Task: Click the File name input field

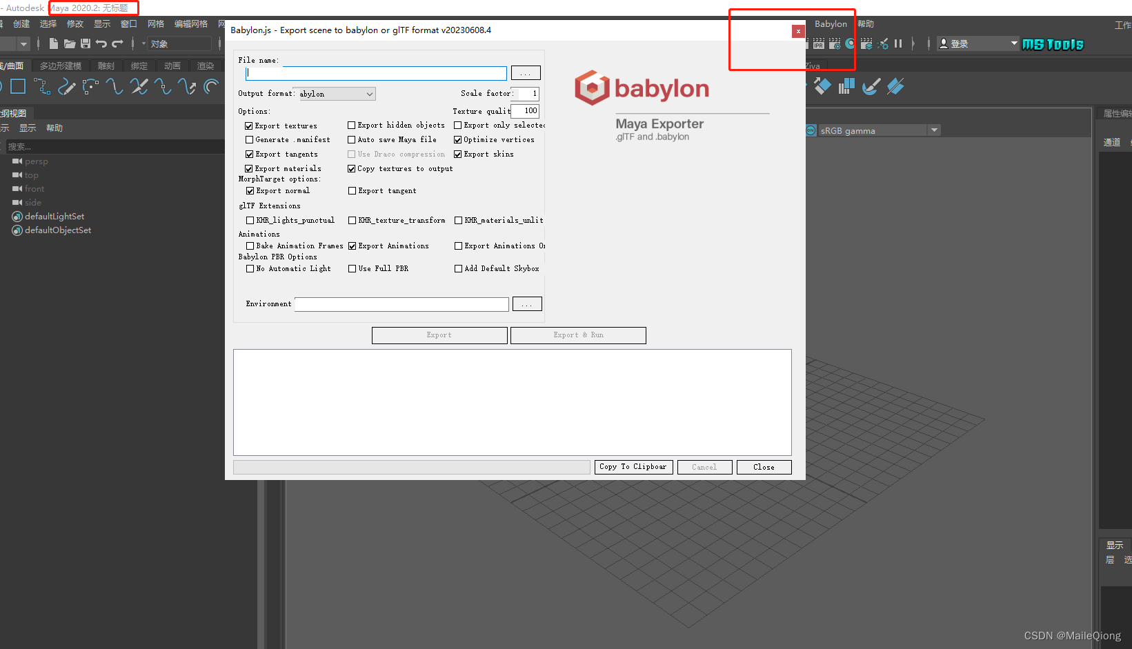Action: (376, 73)
